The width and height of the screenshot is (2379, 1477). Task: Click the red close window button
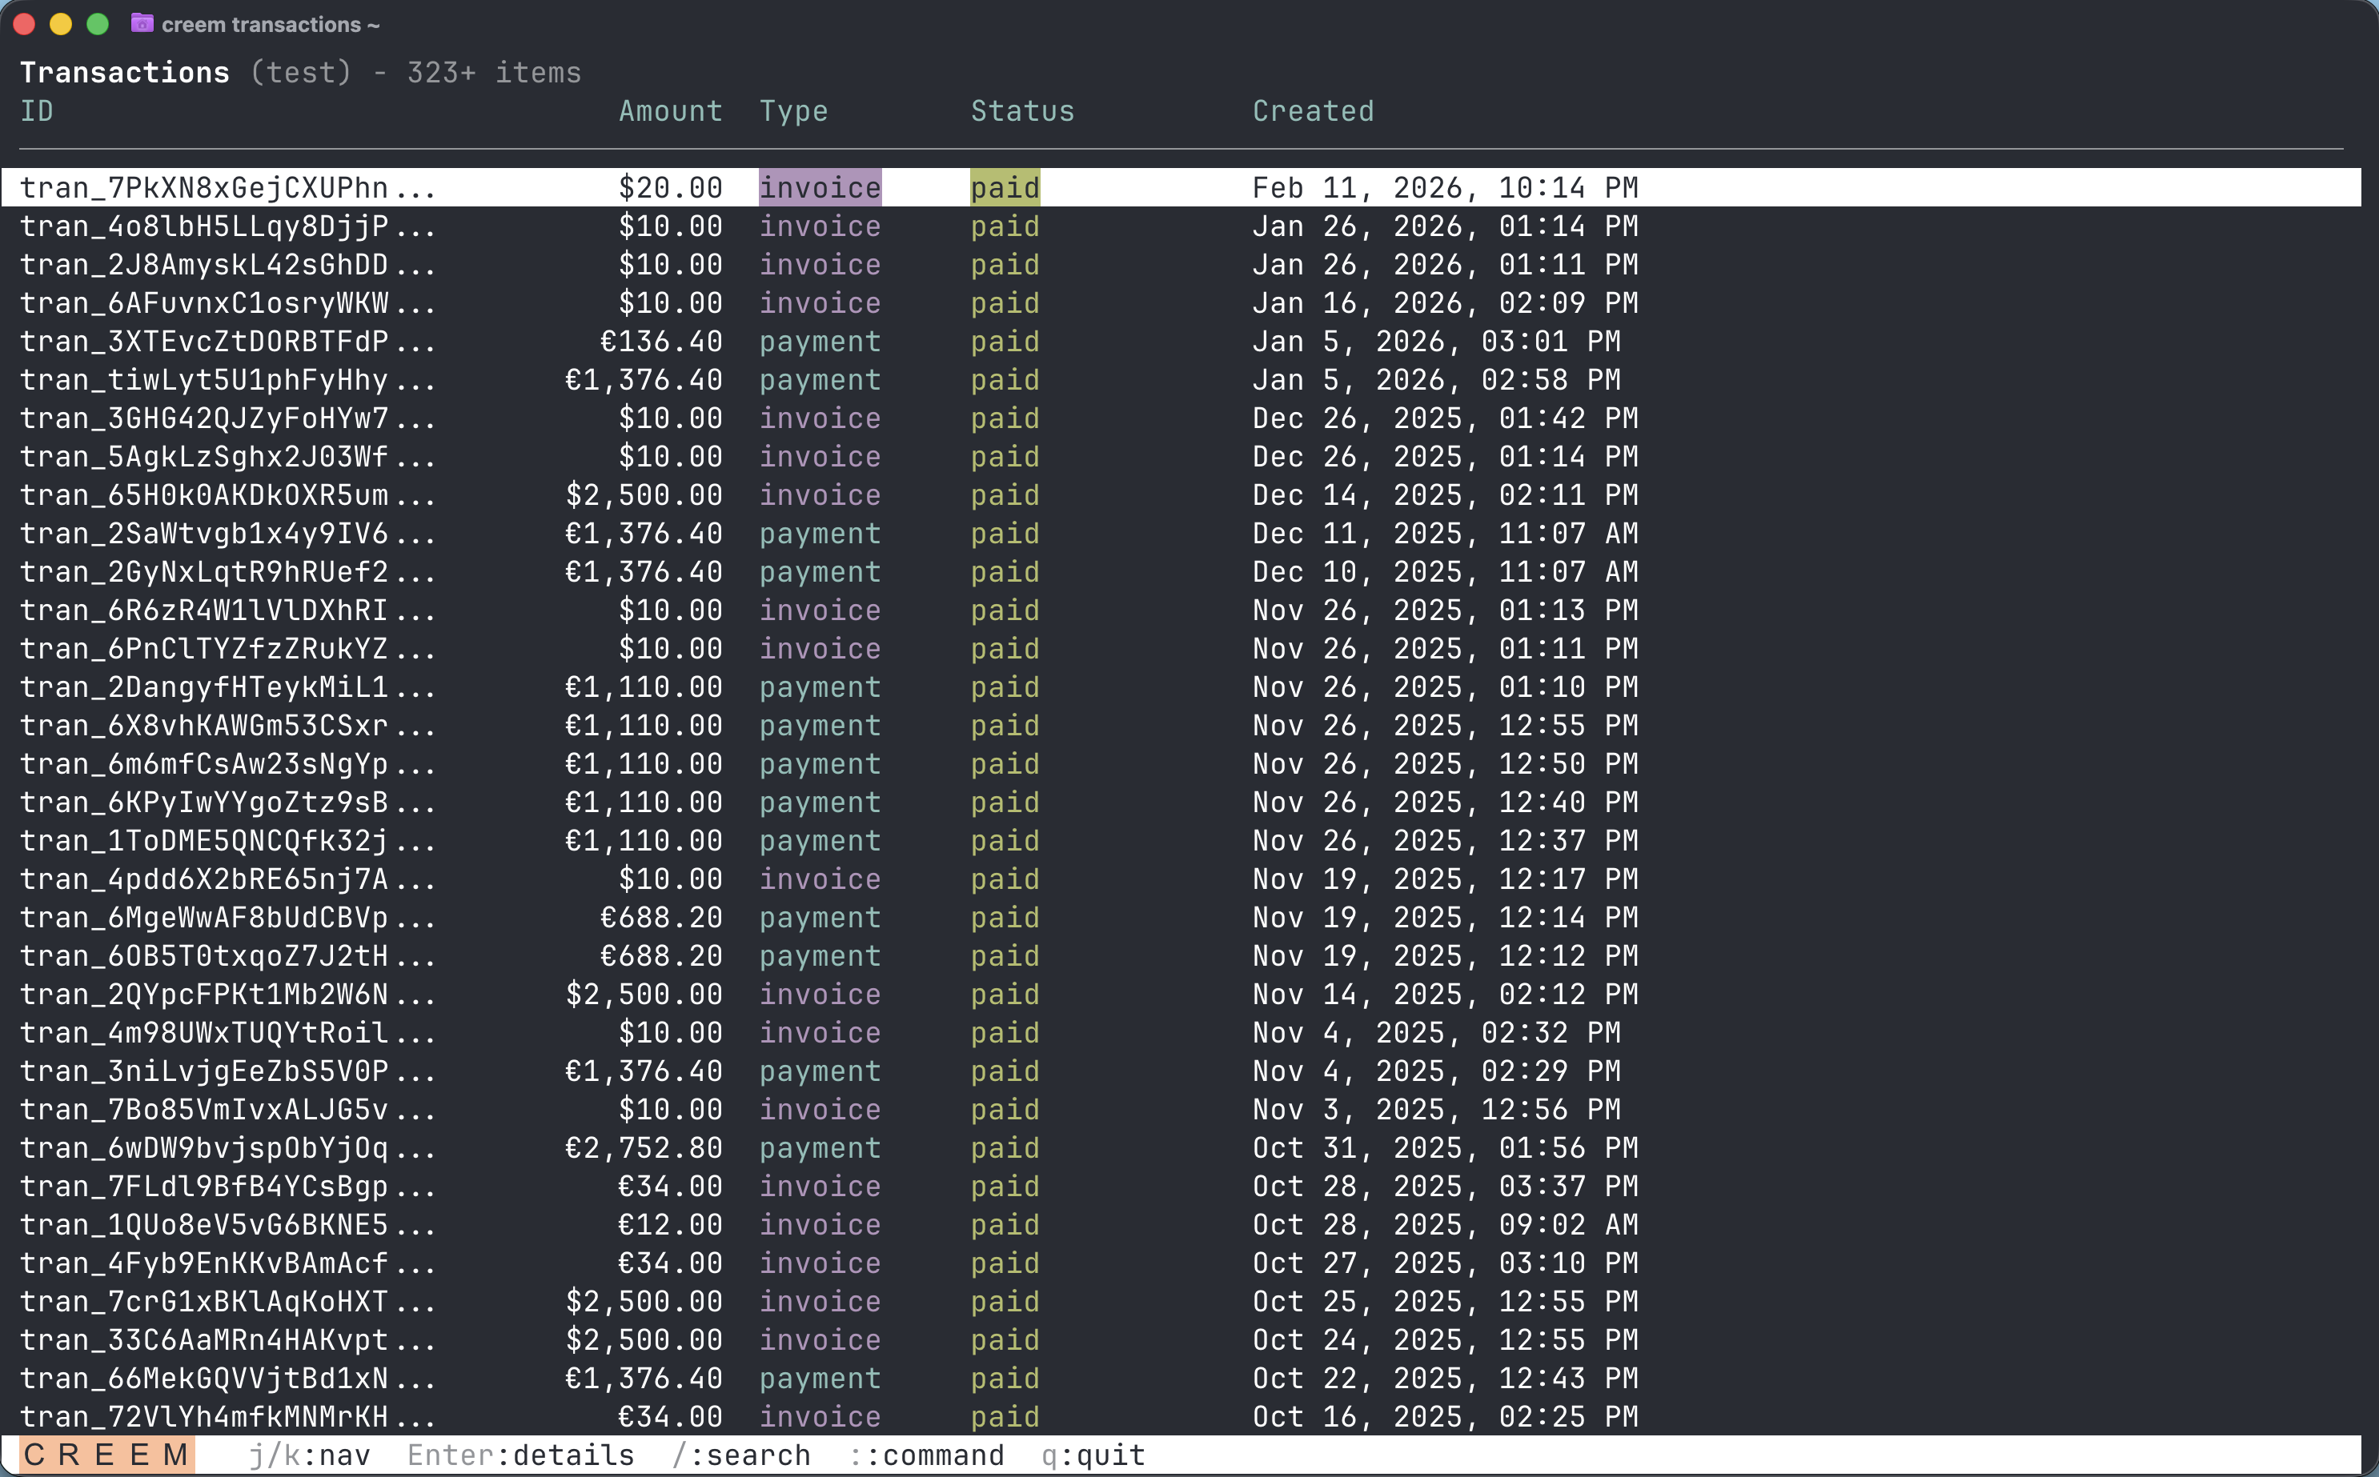coord(25,25)
